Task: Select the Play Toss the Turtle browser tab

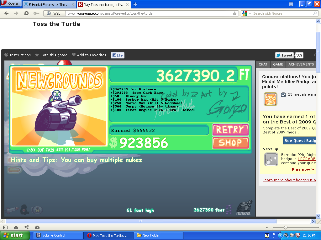Action: click(x=103, y=4)
